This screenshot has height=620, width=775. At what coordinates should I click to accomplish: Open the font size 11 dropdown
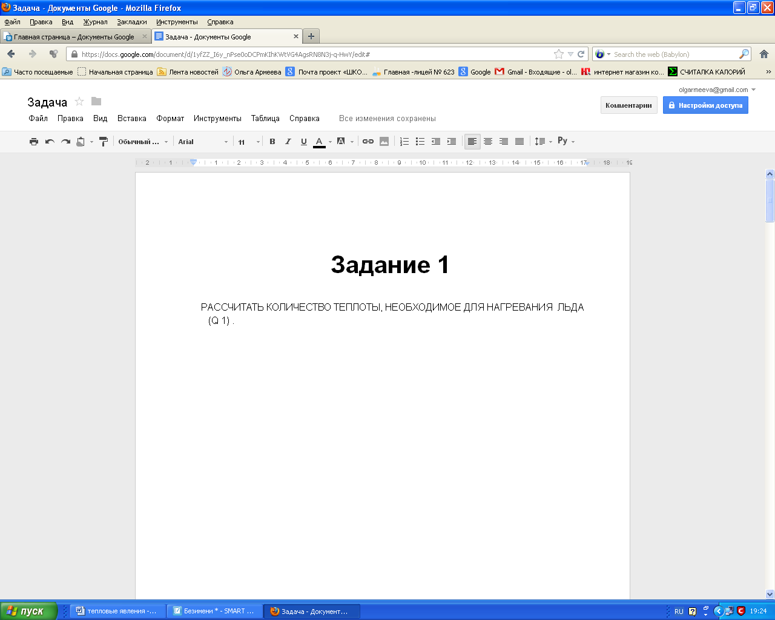(249, 142)
